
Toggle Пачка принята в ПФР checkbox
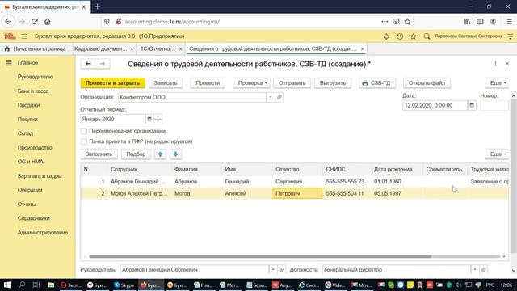coord(84,141)
